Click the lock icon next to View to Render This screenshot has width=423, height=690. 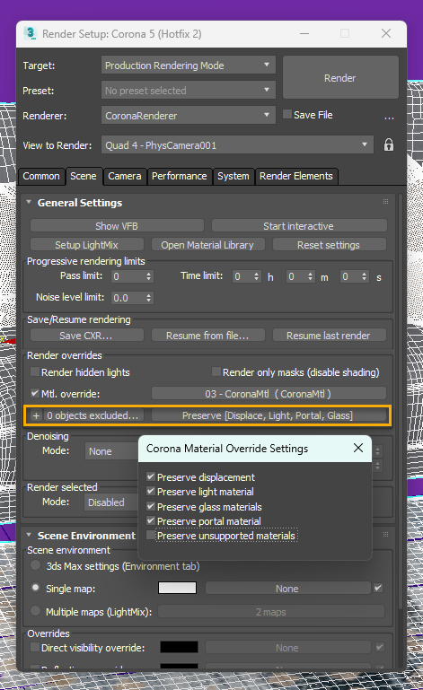pos(388,144)
